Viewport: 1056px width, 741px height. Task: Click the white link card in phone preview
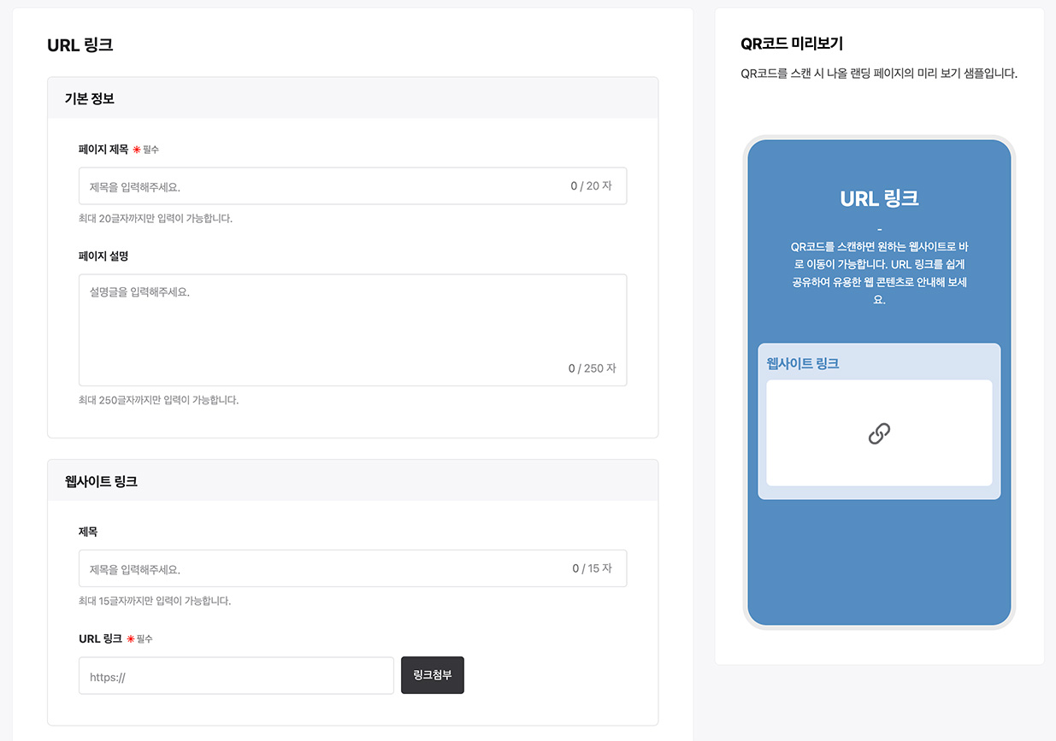[x=879, y=433]
